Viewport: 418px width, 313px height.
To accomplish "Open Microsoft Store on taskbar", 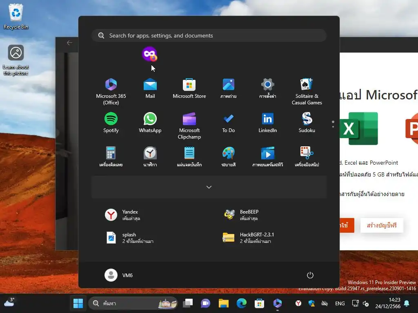I will (x=259, y=303).
